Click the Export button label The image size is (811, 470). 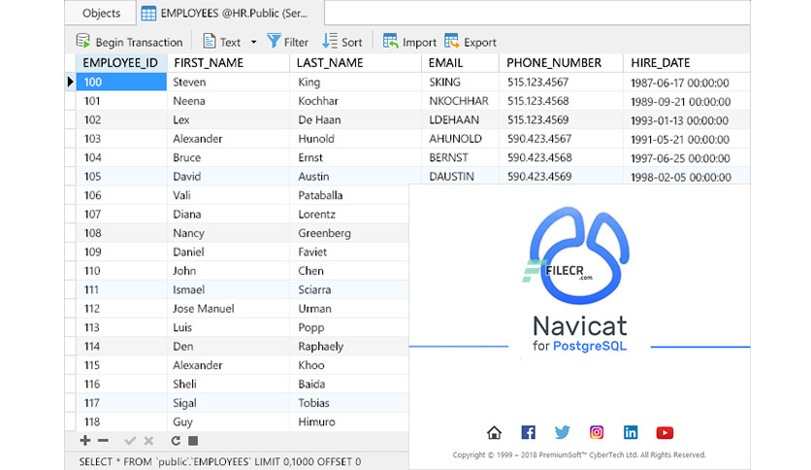point(480,43)
